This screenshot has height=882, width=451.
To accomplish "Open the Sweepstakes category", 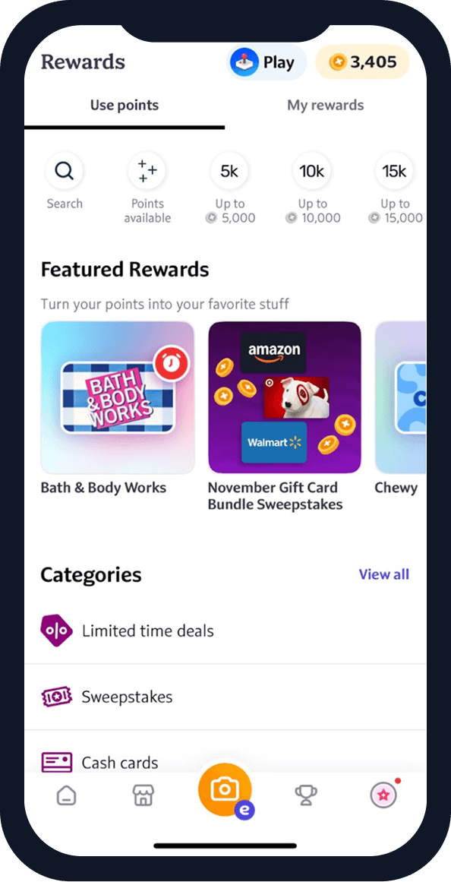I will coord(225,697).
